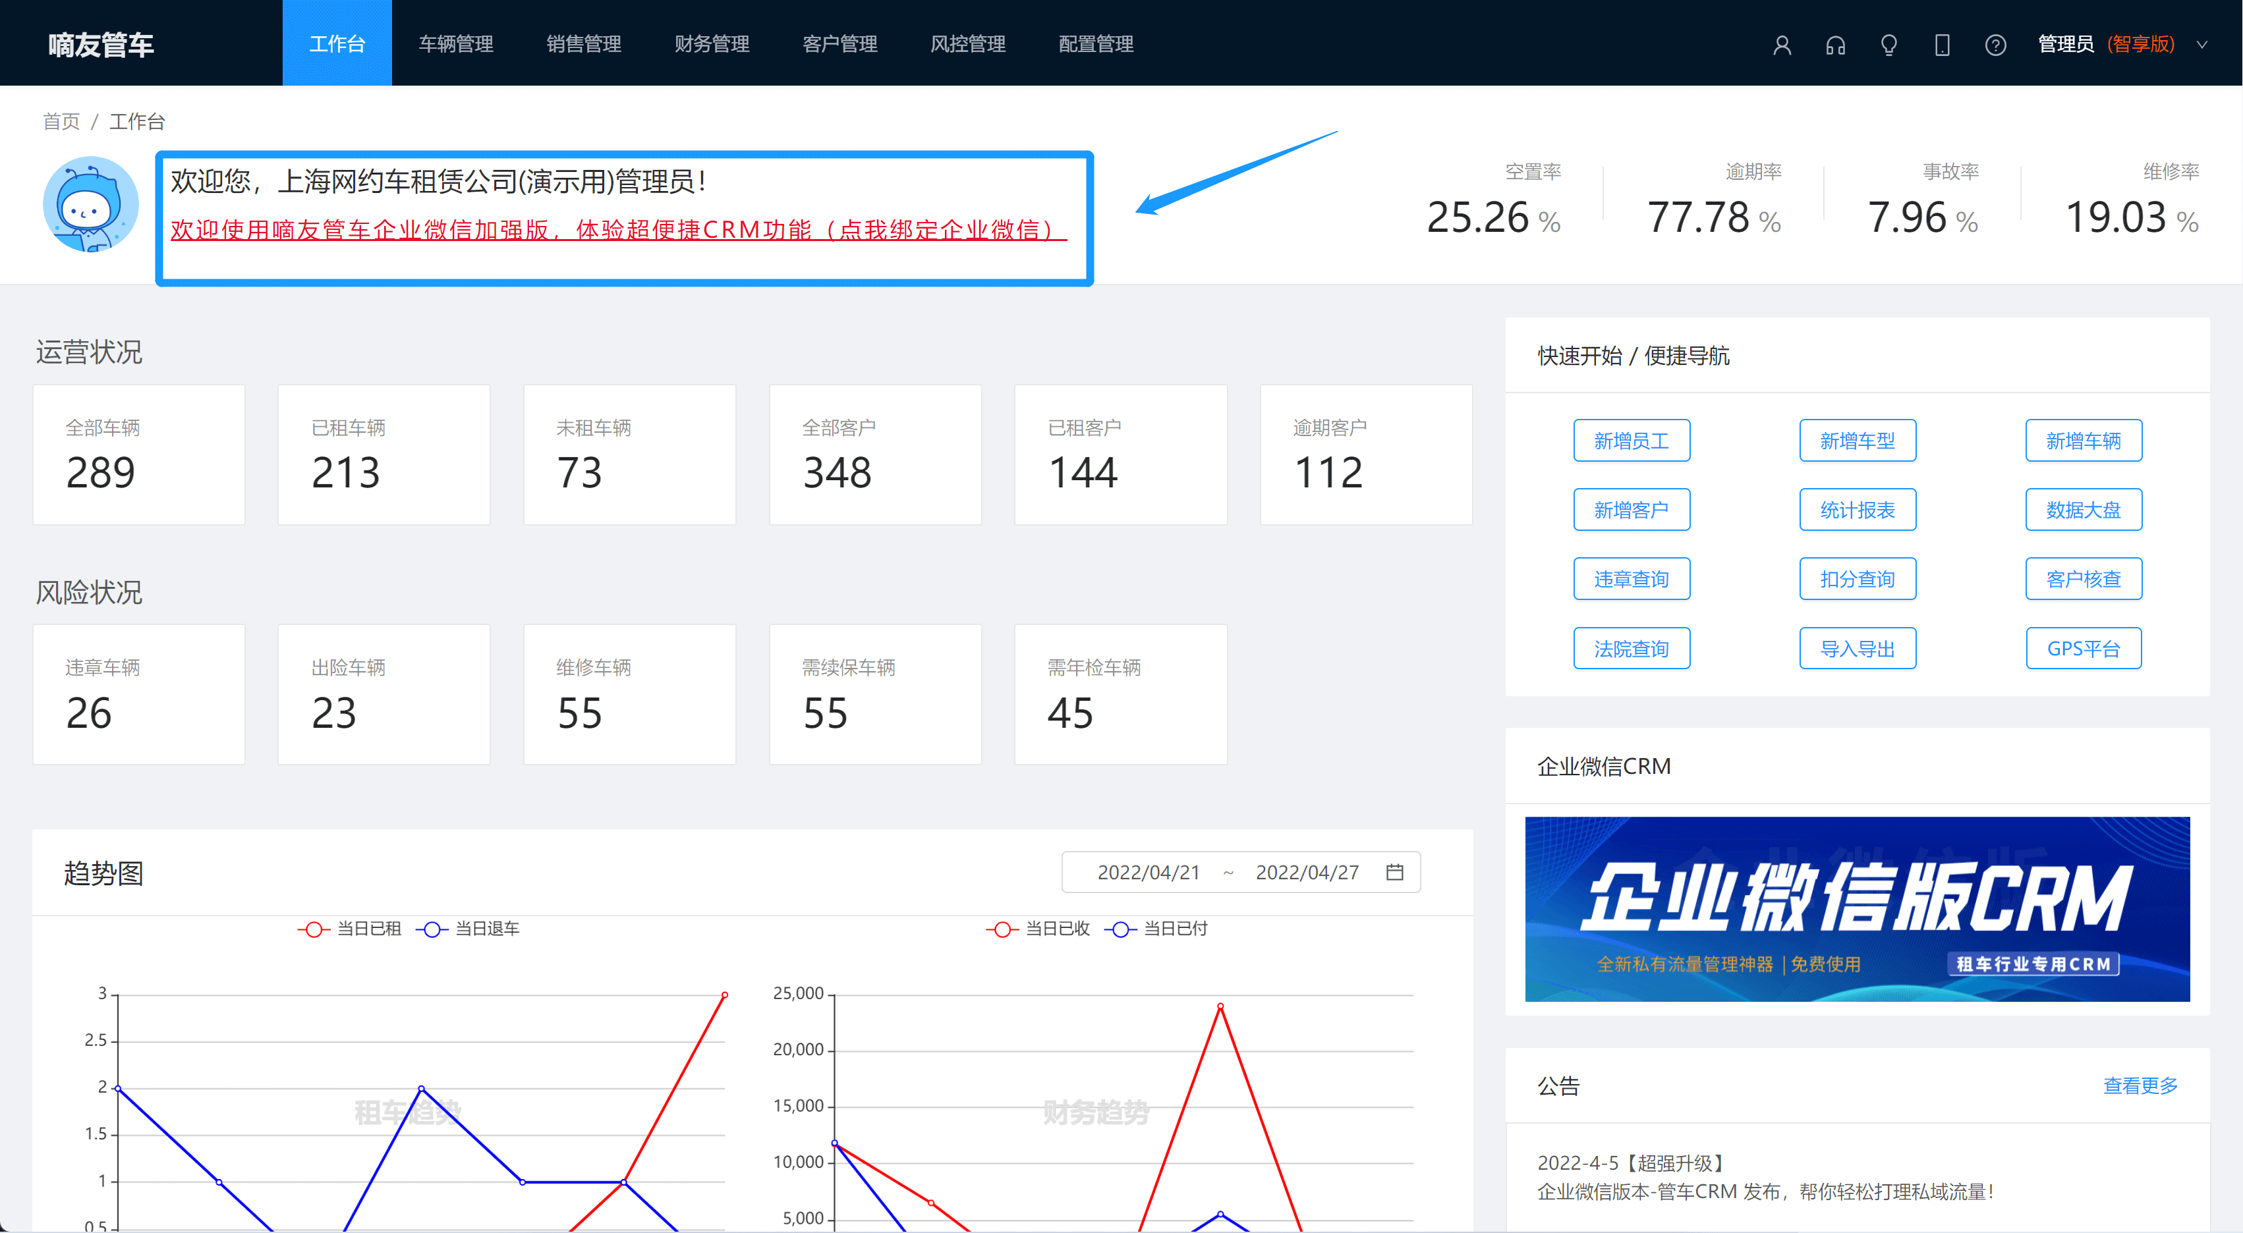The image size is (2243, 1233).
Task: Click the 2022-4-5 超强升级 announcement
Action: point(1765,1177)
